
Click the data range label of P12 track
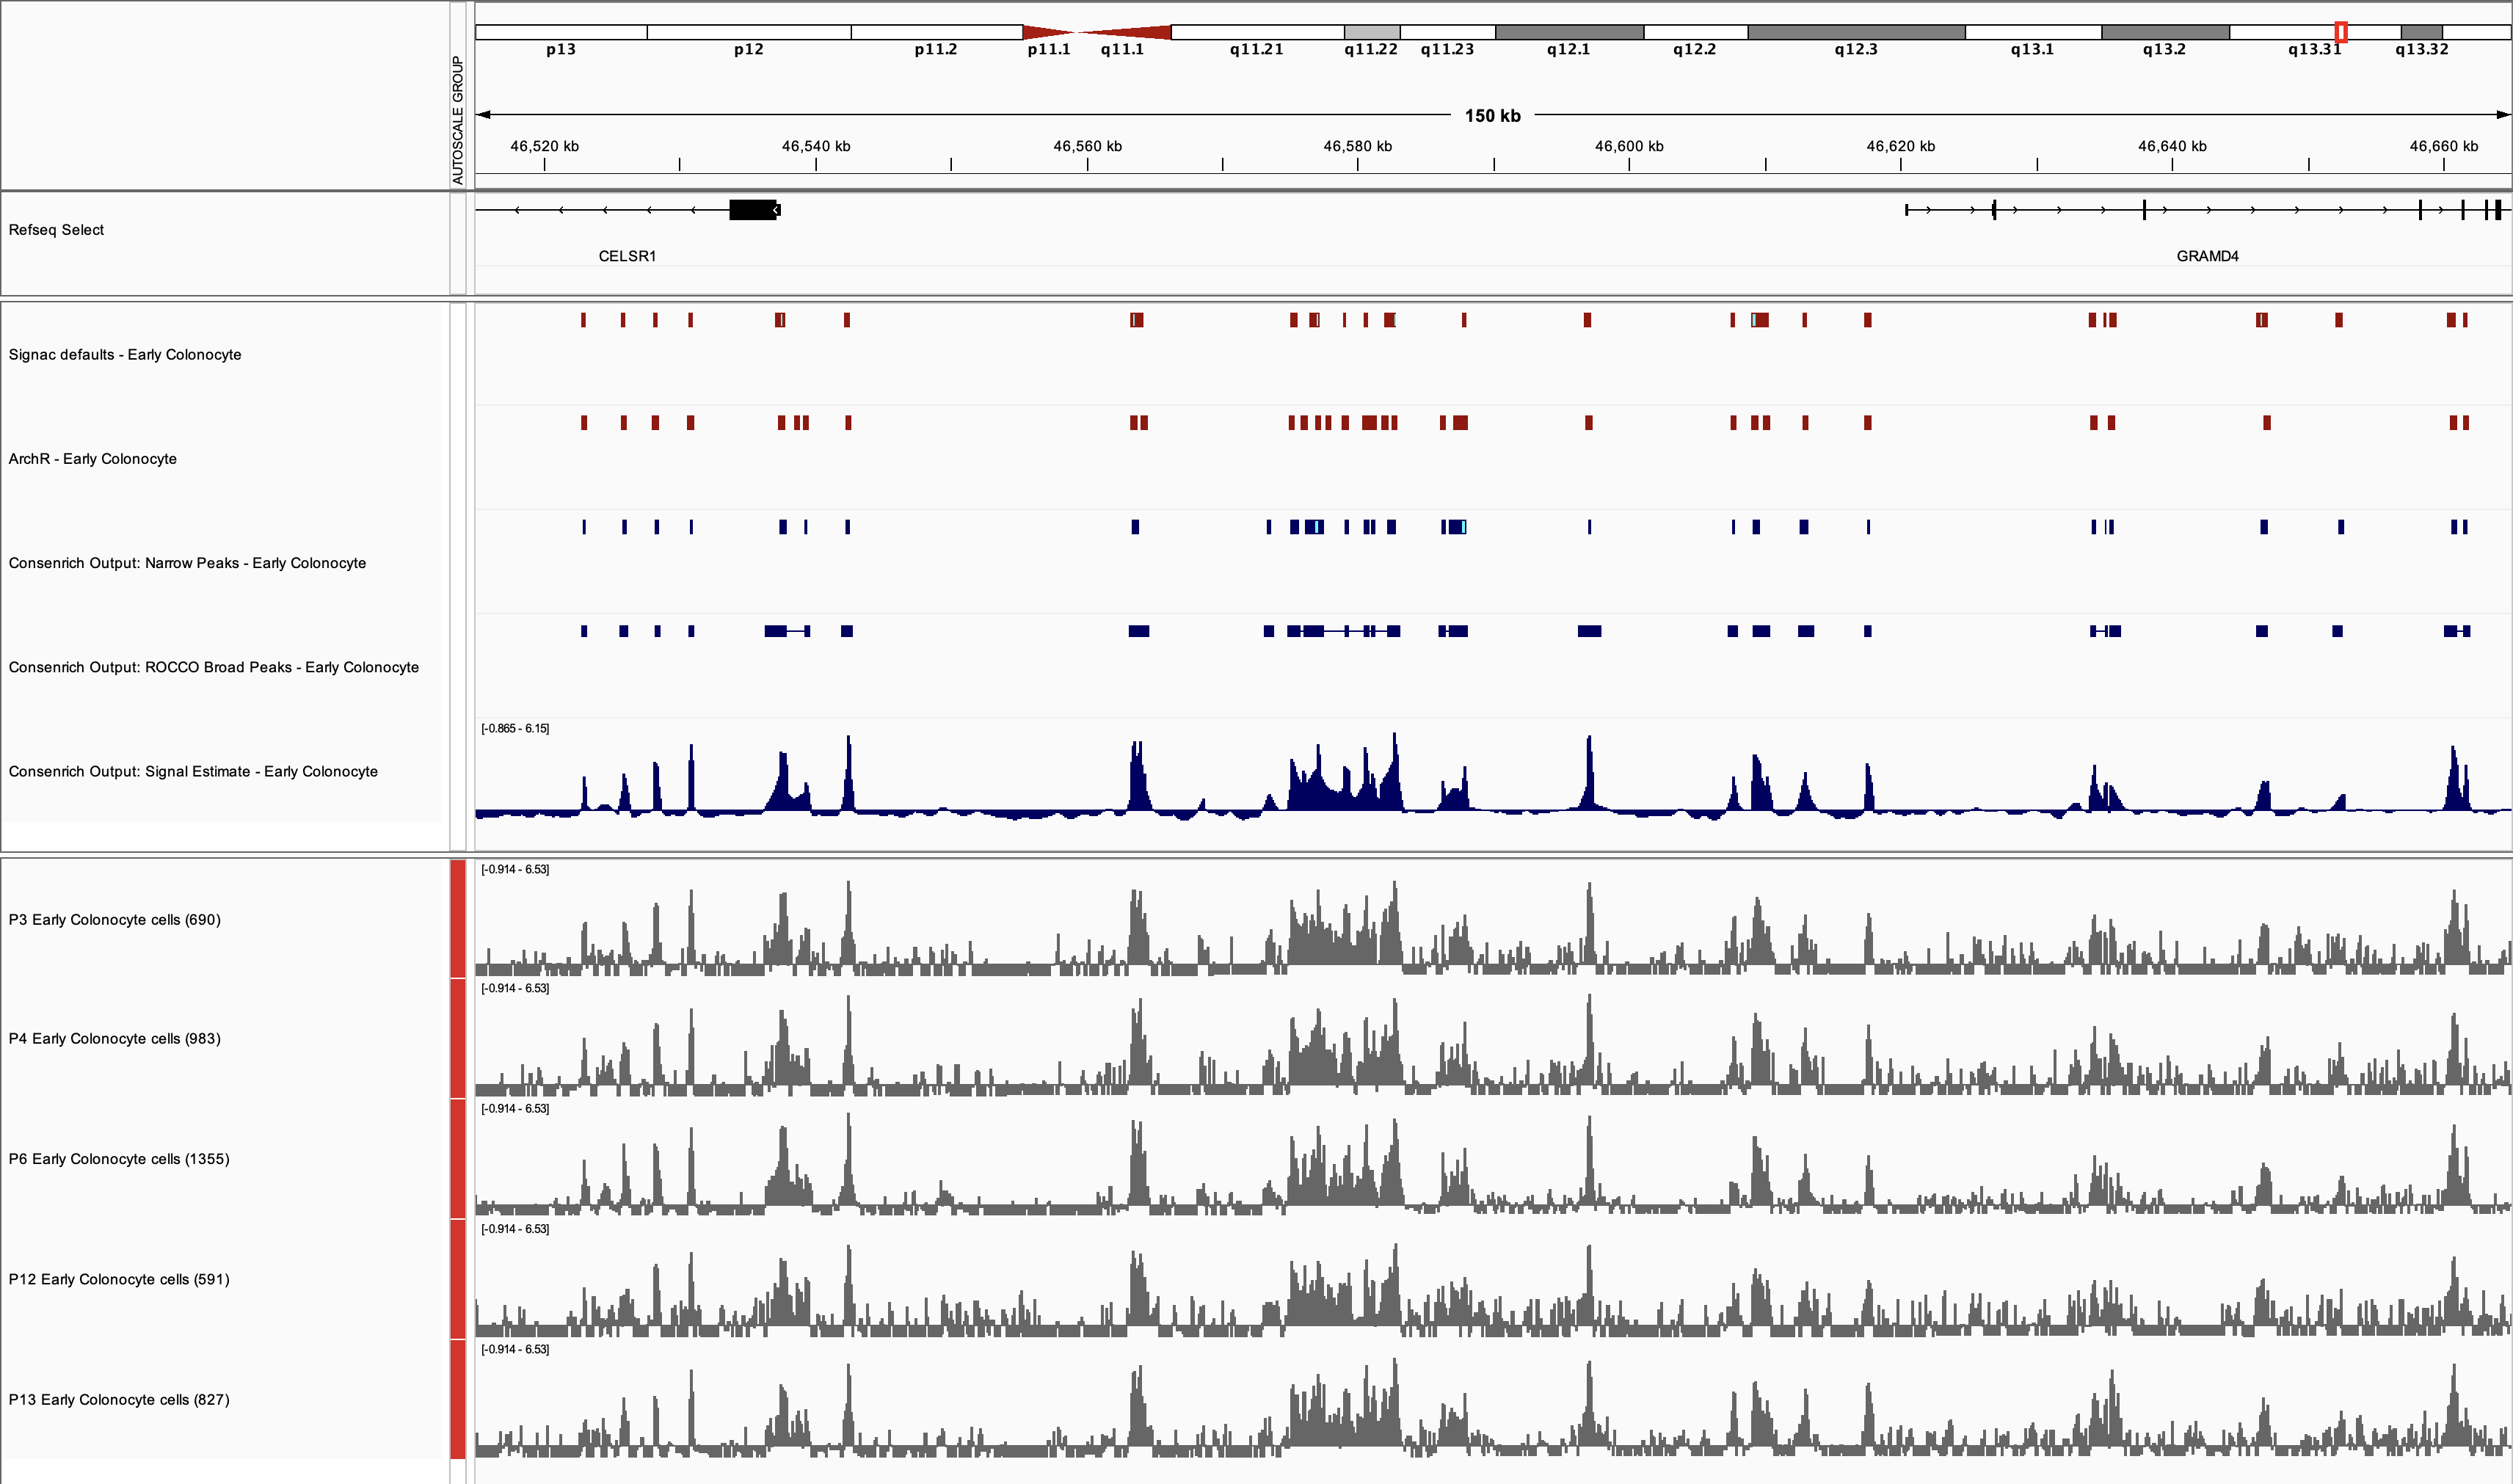[515, 1229]
